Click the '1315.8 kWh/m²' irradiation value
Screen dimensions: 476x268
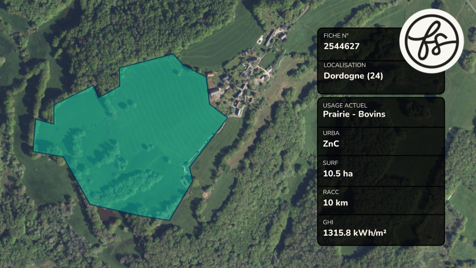(x=355, y=233)
